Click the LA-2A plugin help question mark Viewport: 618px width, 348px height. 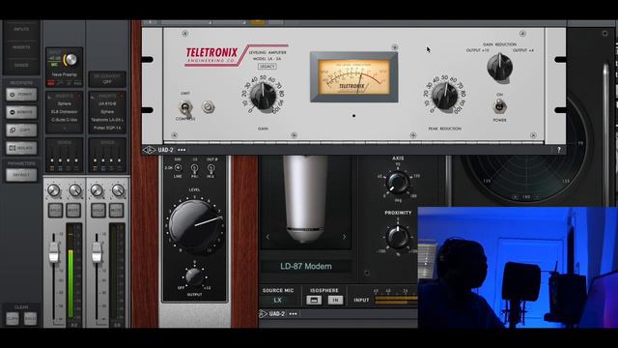click(x=558, y=150)
